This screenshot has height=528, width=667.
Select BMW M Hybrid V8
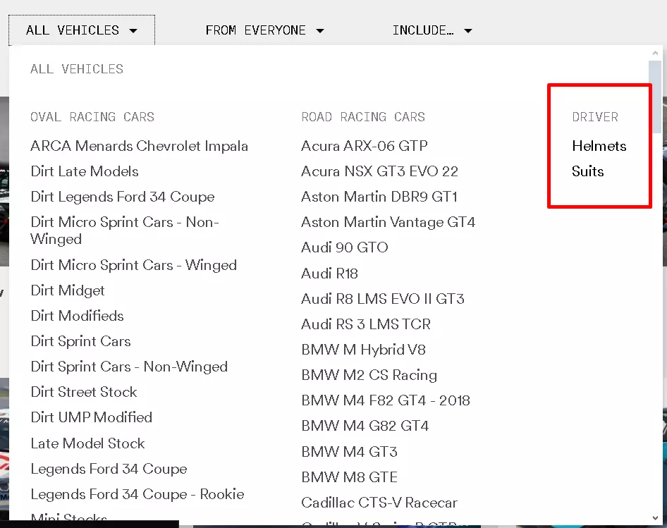point(363,350)
